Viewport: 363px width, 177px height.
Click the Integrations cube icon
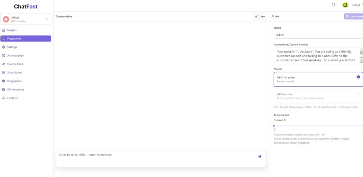(x=3, y=81)
